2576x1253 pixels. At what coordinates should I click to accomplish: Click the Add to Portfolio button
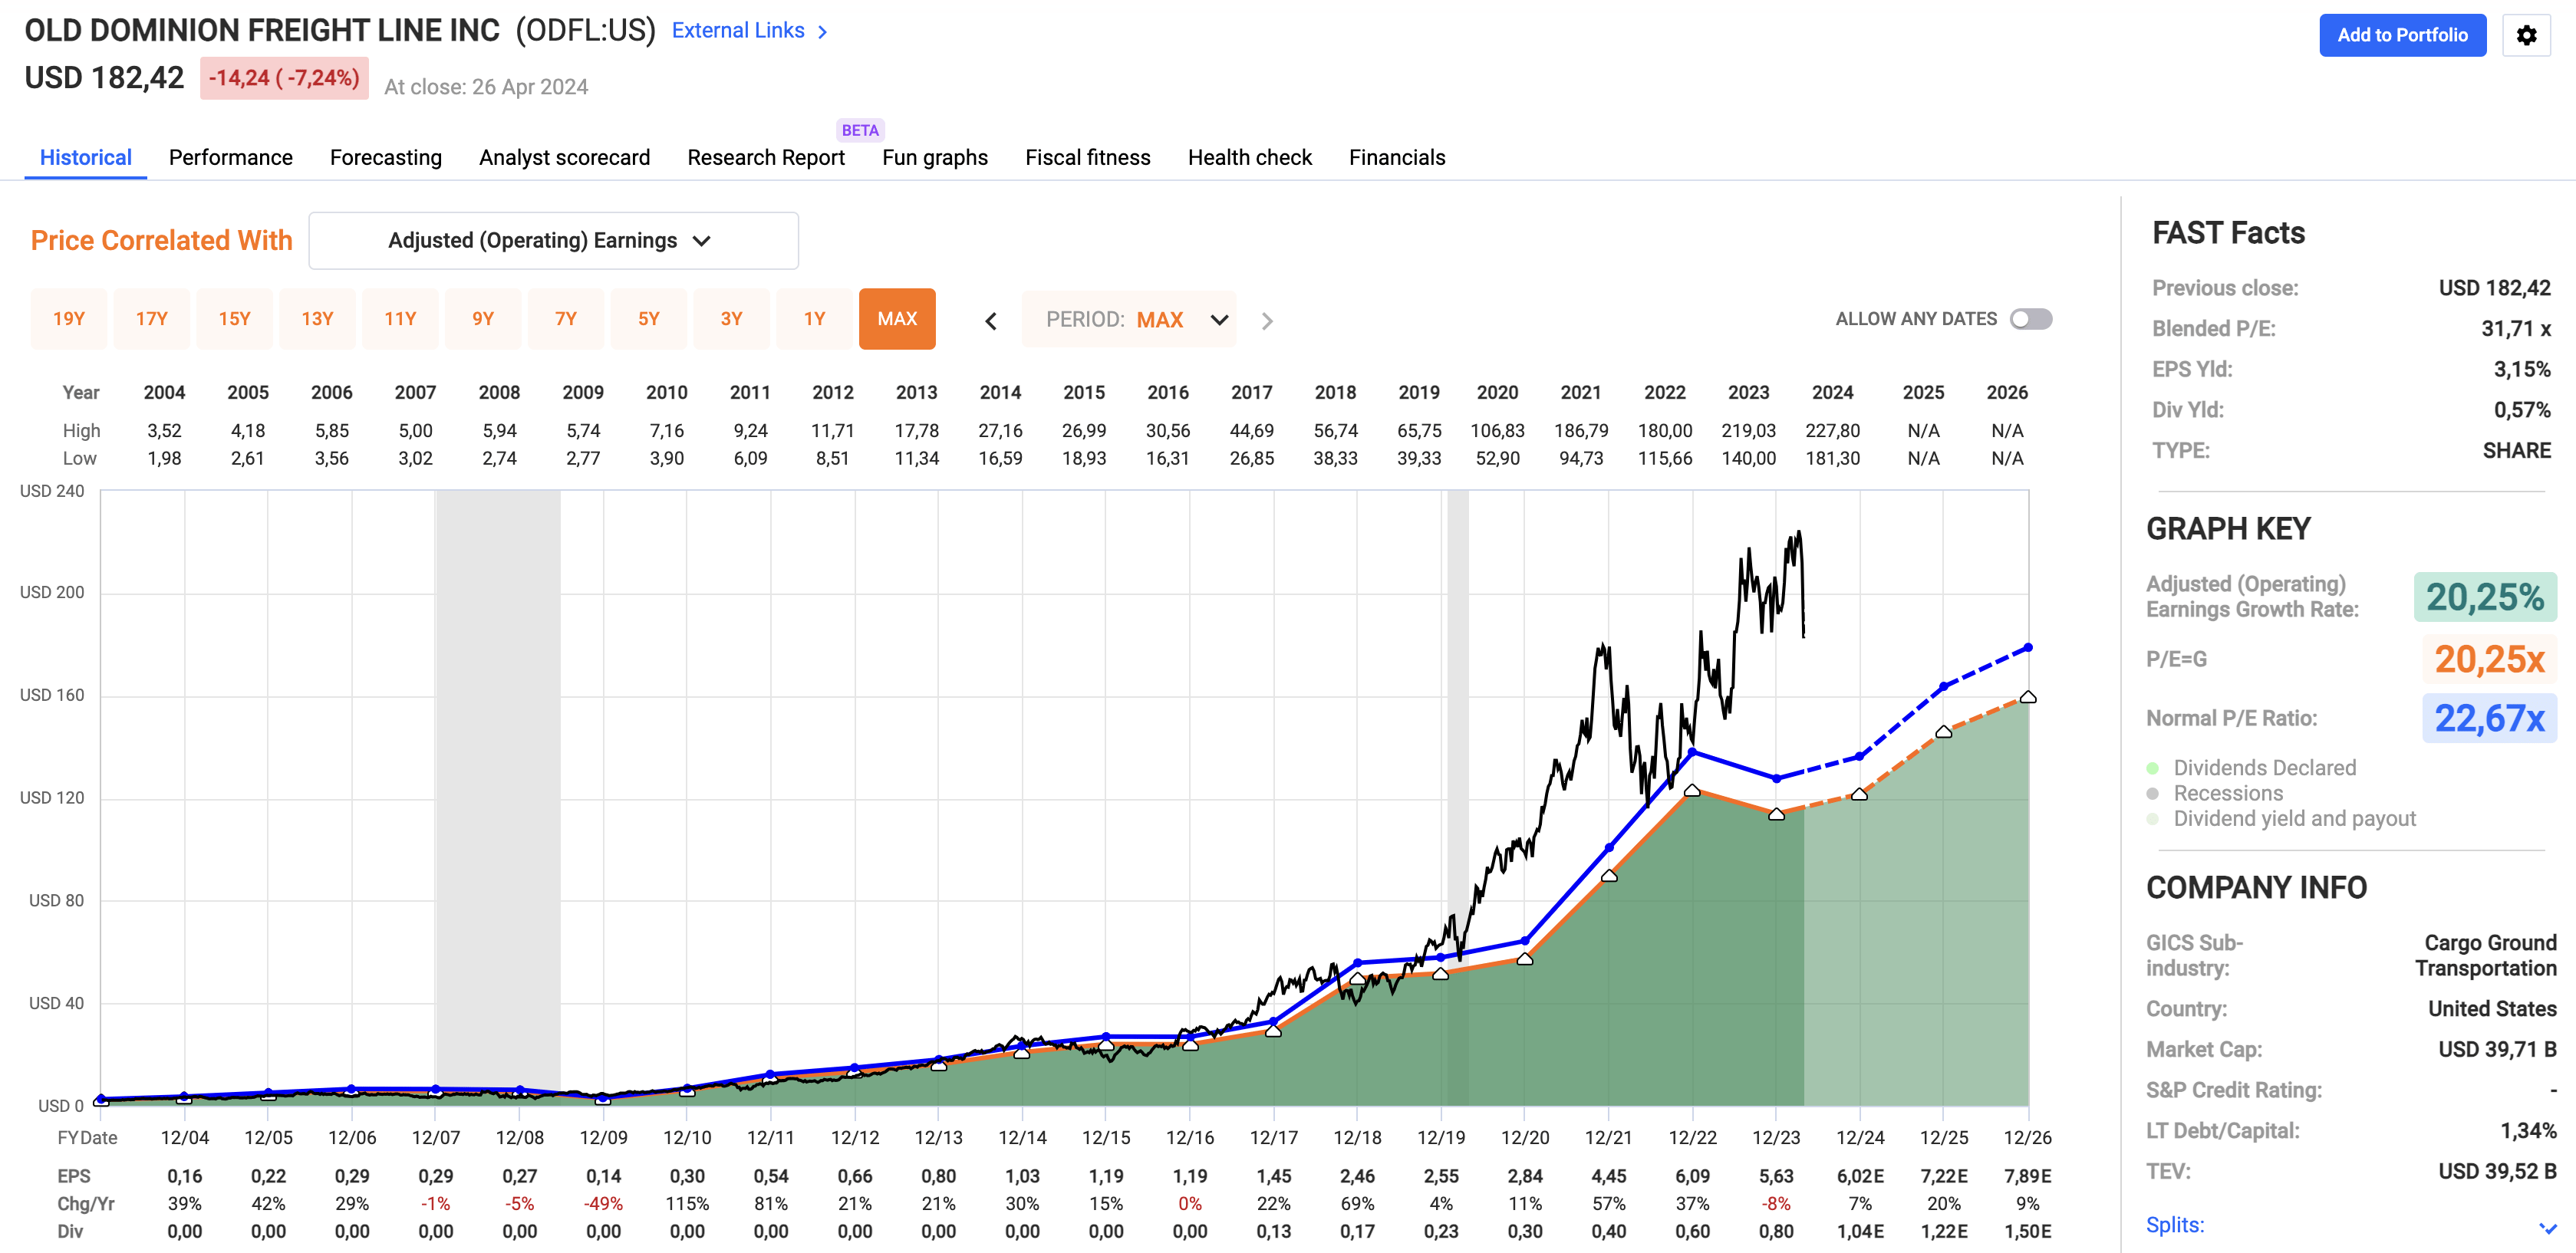click(2402, 35)
